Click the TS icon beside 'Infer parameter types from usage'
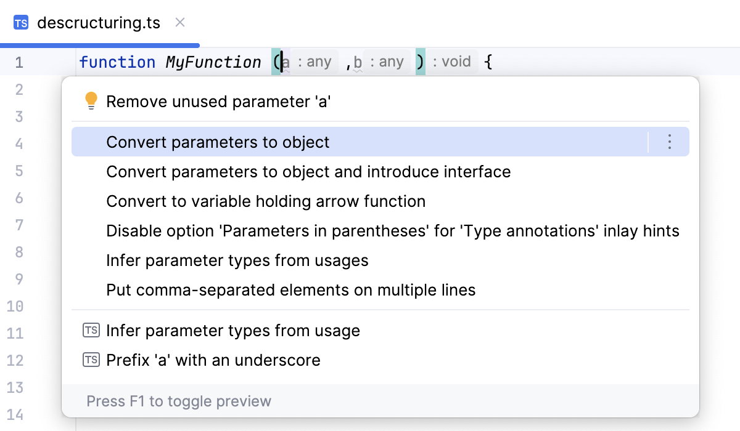This screenshot has width=740, height=431. click(91, 331)
